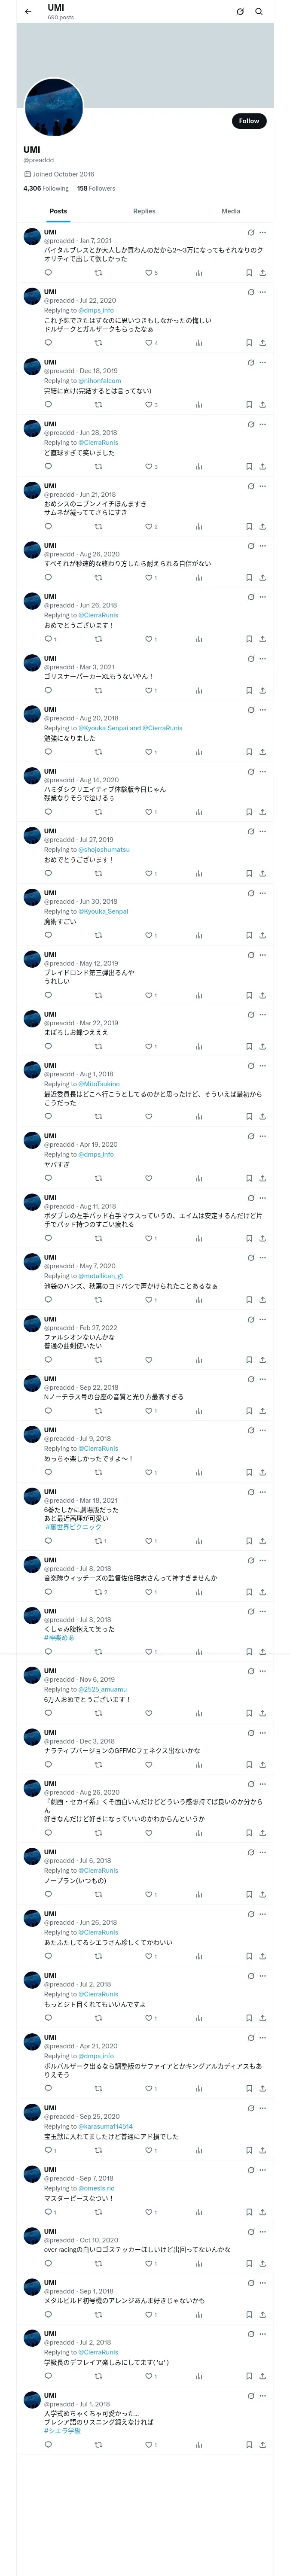290x2576 pixels.
Task: Open more options on the Jul 22, 2020 post
Action: (263, 292)
